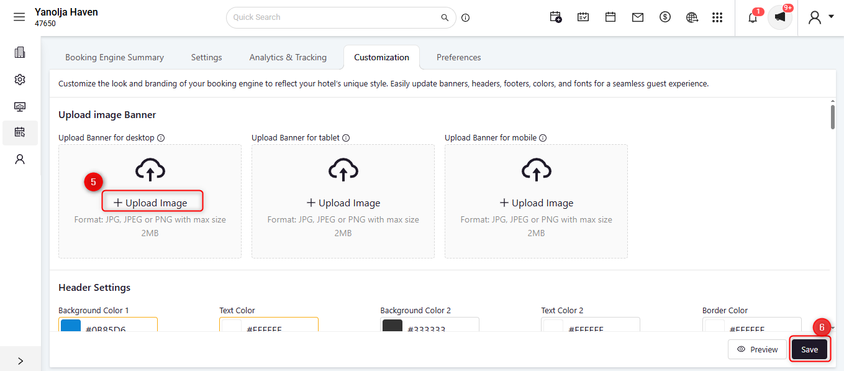Pick the dark Background Color 2 swatch
The image size is (844, 371).
pos(393,326)
